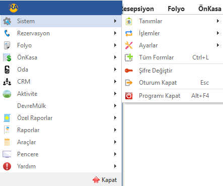The width and height of the screenshot is (223, 186).
Task: Click the red exclamation icon beside Yardım
Action: [x=7, y=166]
